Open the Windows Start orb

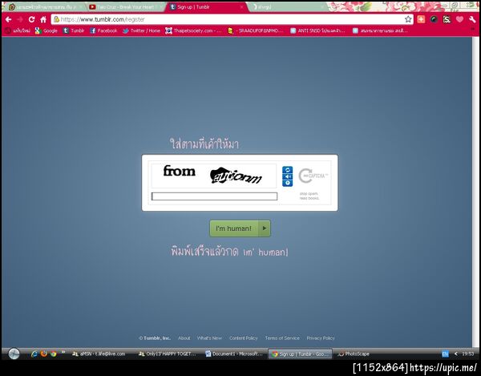[14, 354]
